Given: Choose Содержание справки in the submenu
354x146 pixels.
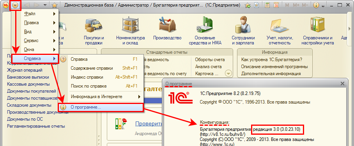Looking at the screenshot, I should 101,68.
